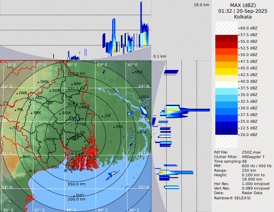Select the BPD station marker

click(x=21, y=157)
